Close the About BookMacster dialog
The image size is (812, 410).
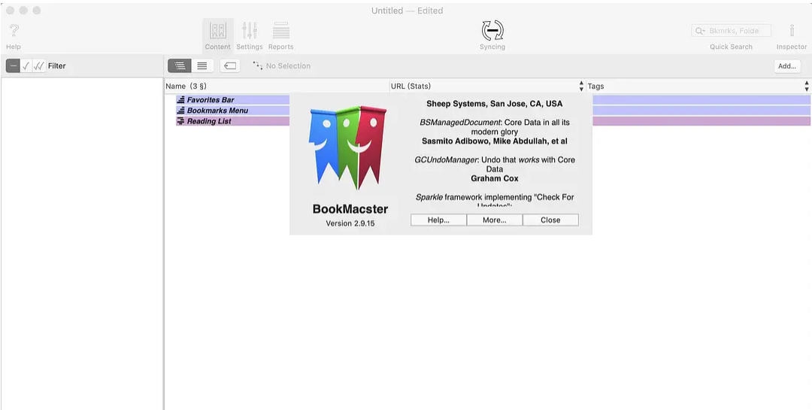tap(550, 220)
